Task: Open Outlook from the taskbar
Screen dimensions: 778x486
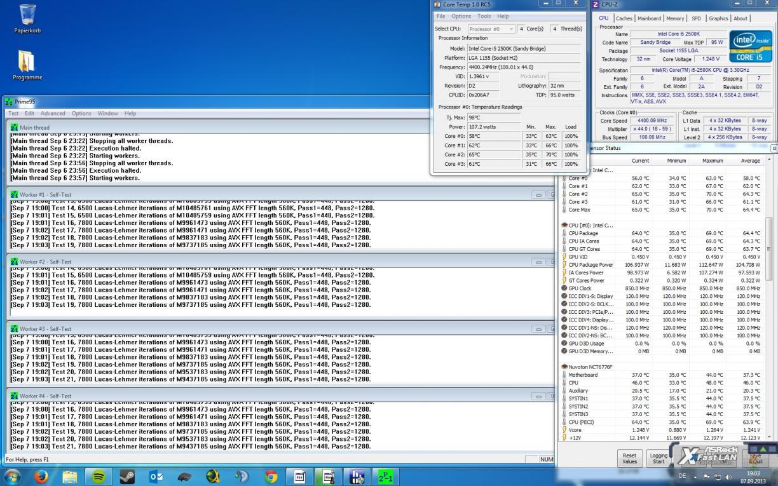Action: pyautogui.click(x=155, y=476)
